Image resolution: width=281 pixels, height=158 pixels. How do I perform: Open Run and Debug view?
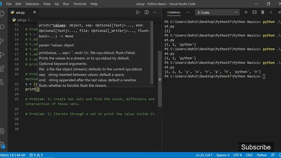coord(2,54)
